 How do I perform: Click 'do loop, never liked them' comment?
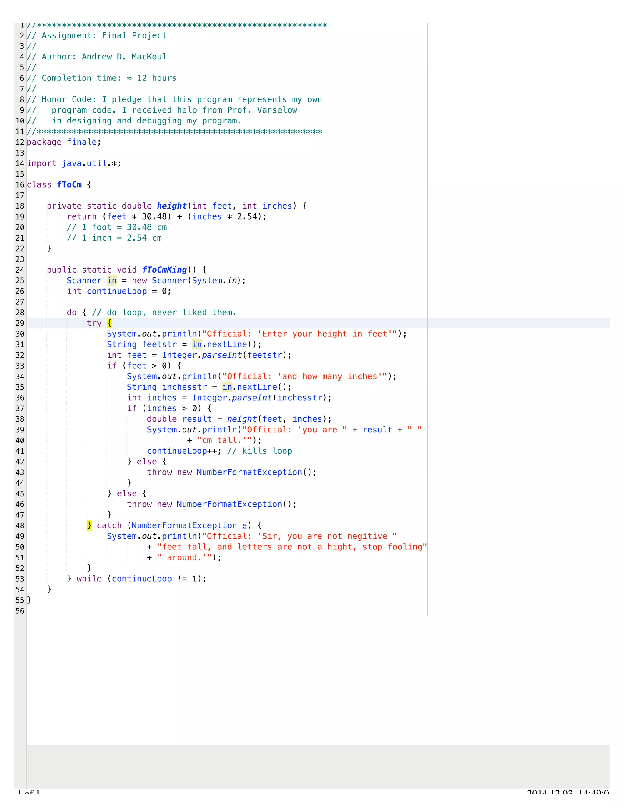(164, 313)
